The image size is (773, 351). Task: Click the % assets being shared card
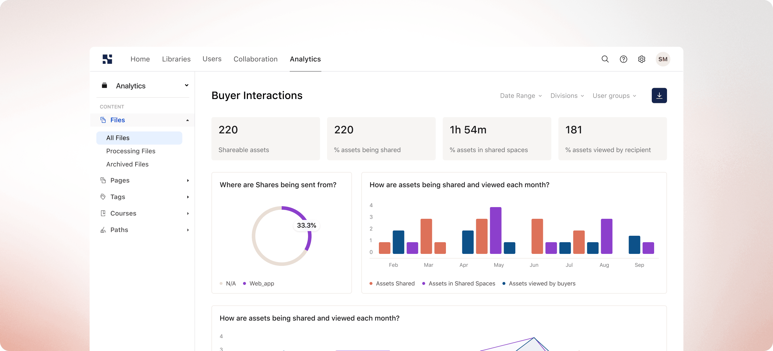(x=381, y=138)
